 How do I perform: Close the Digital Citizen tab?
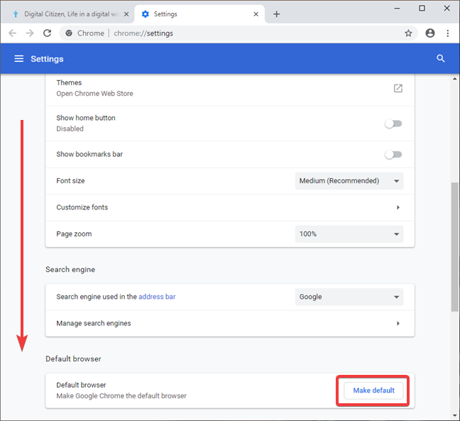(126, 14)
